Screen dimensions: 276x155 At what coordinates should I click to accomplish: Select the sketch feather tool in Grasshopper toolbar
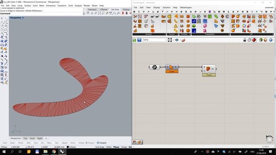click(x=183, y=40)
